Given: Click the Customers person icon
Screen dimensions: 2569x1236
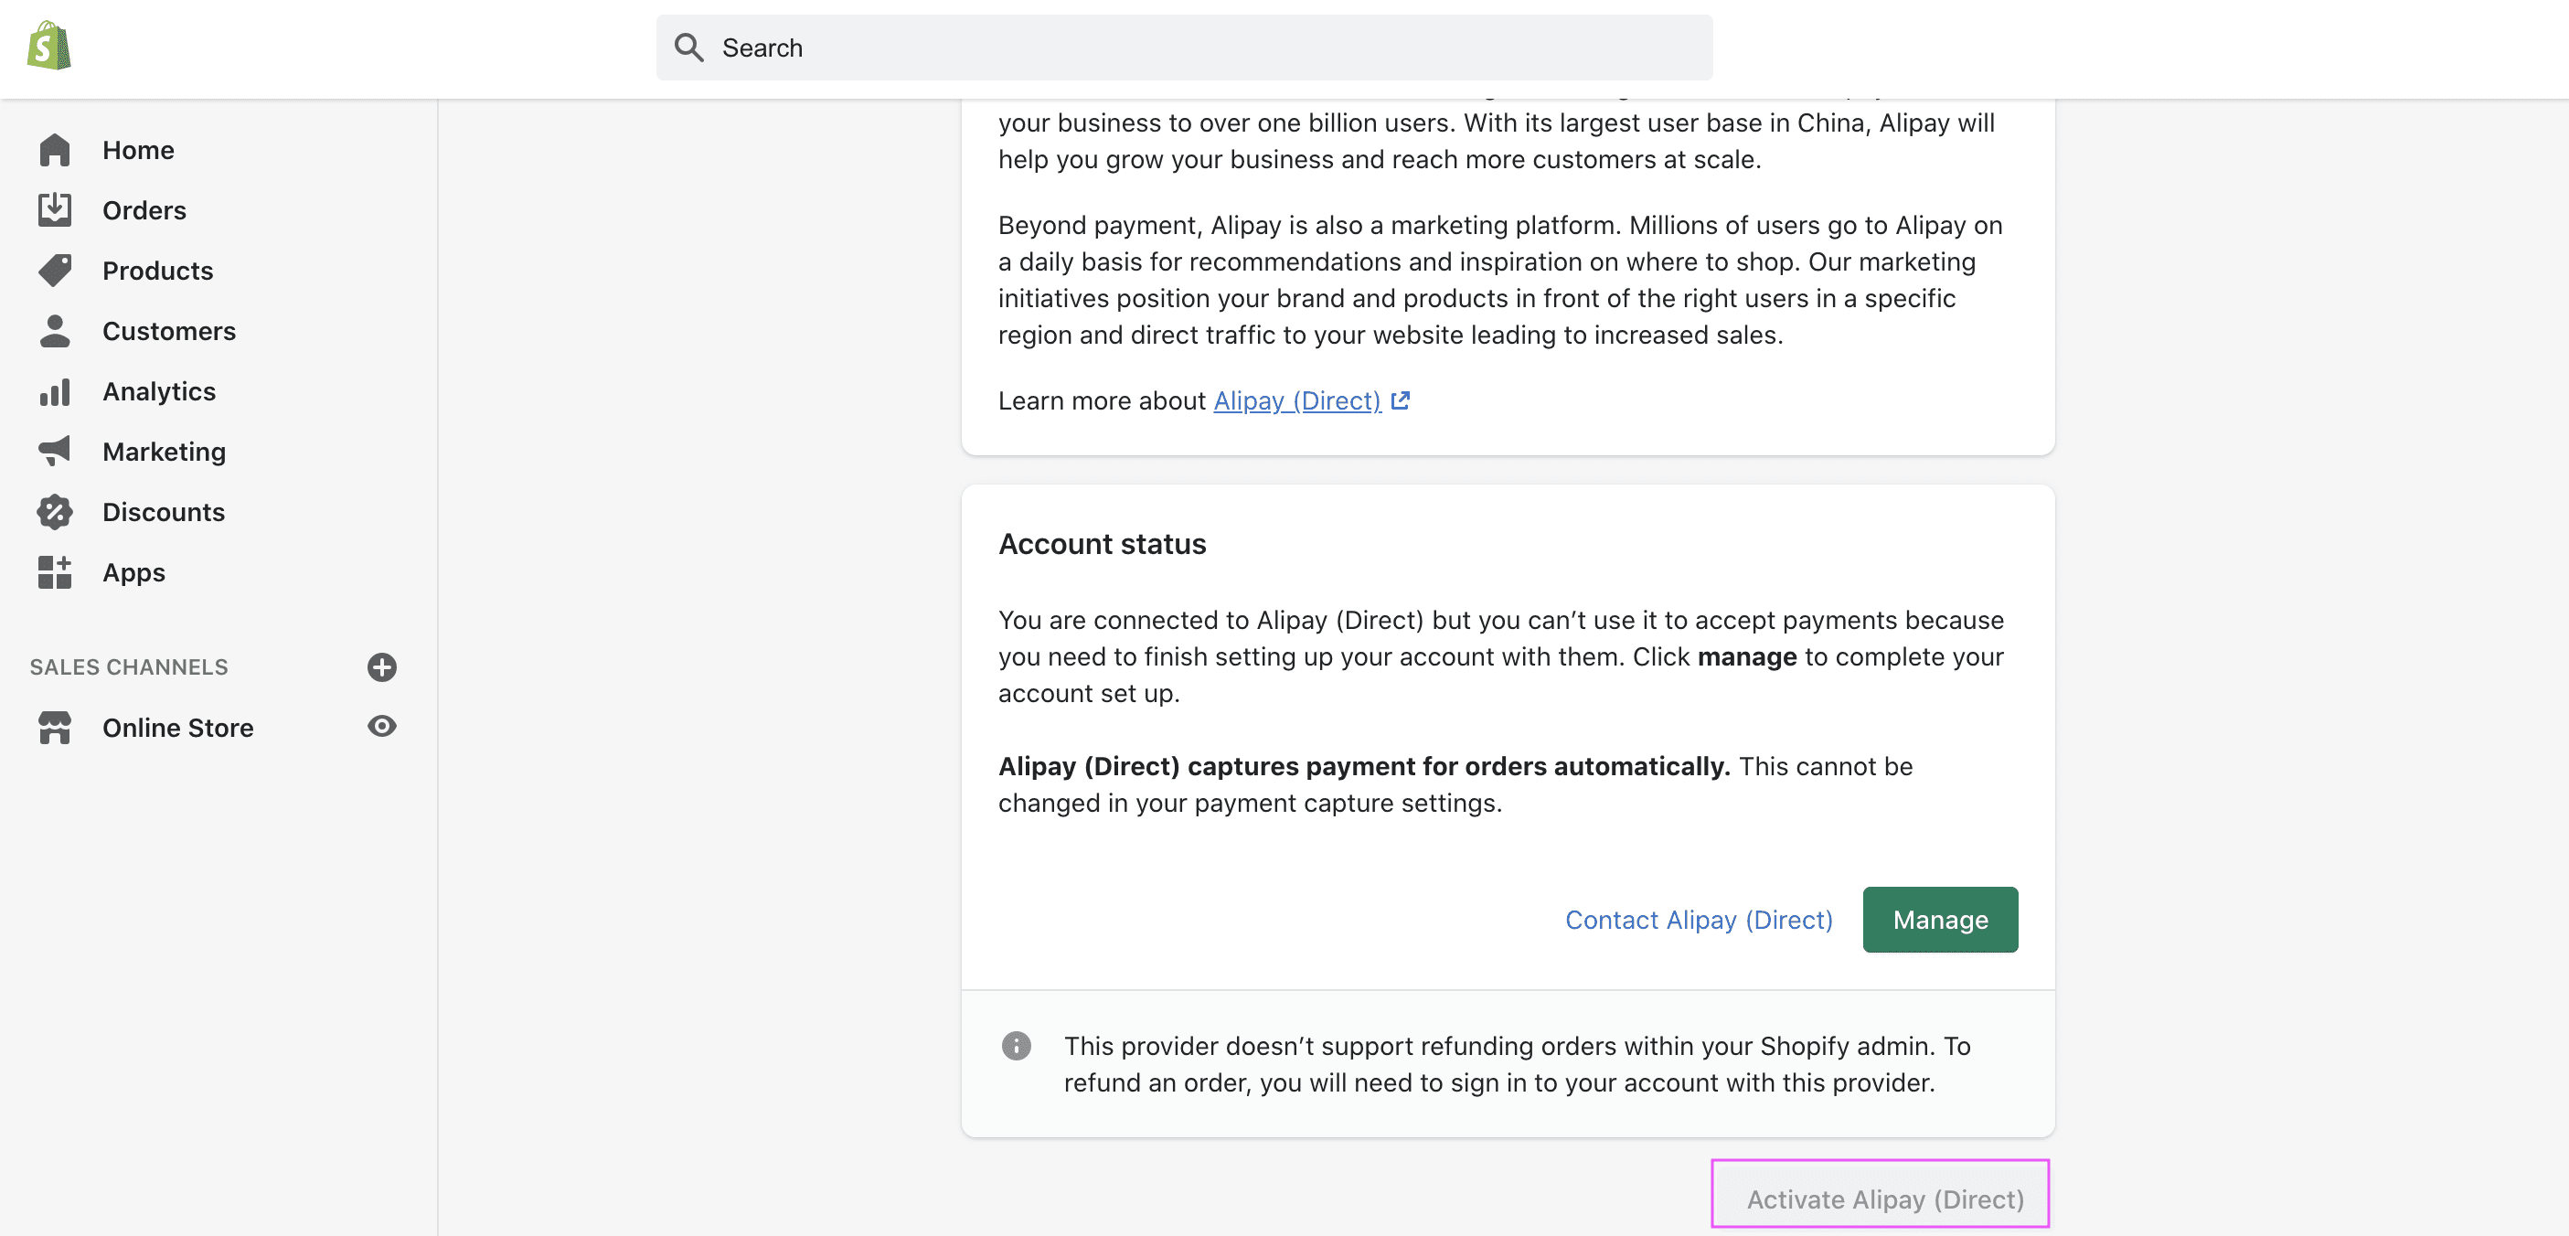Looking at the screenshot, I should tap(55, 331).
